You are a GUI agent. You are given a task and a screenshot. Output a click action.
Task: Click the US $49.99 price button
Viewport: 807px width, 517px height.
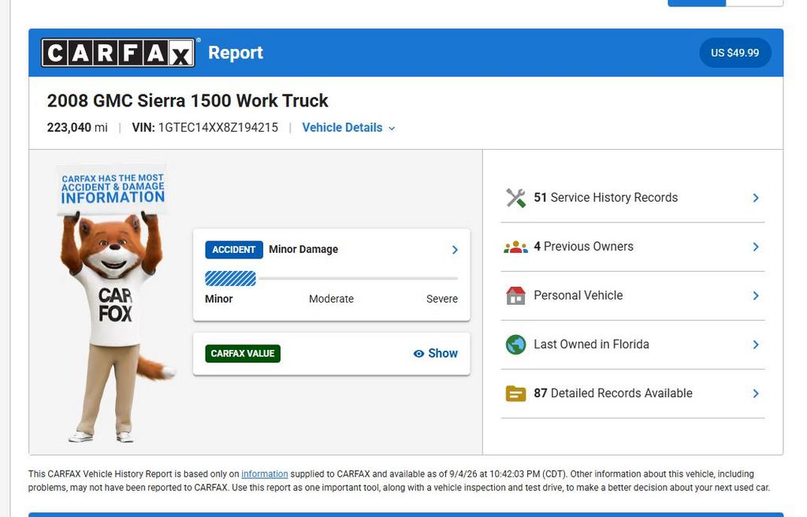tap(735, 53)
